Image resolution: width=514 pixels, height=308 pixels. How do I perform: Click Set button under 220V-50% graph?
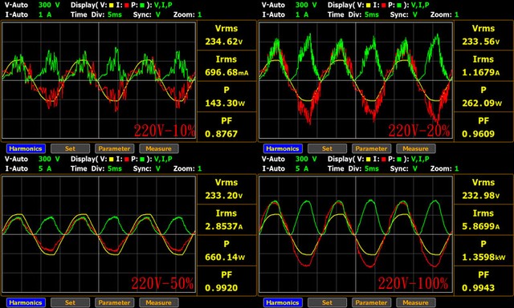pyautogui.click(x=70, y=302)
